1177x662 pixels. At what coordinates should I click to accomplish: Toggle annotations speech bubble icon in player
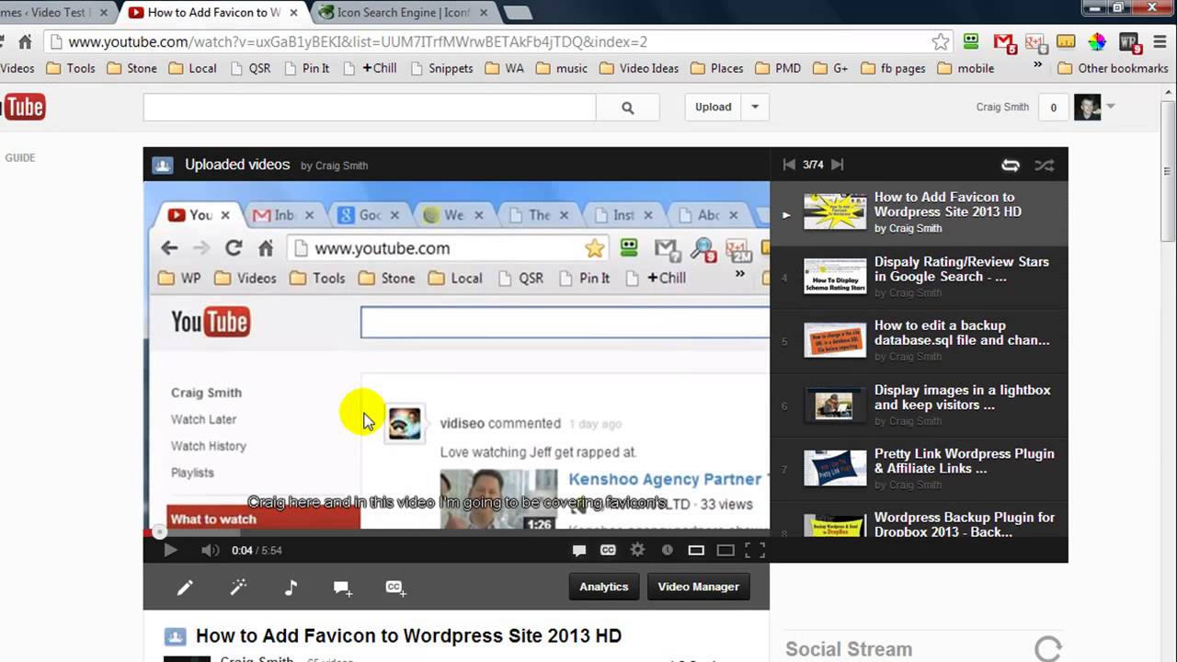pyautogui.click(x=579, y=550)
